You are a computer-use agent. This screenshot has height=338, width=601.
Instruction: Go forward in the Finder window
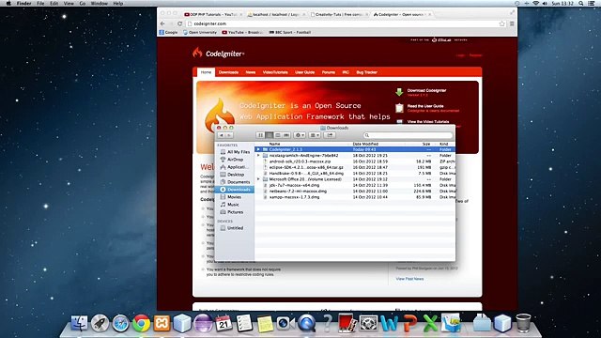point(229,135)
